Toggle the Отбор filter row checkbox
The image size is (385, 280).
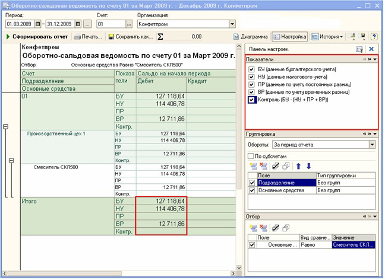coord(252,244)
